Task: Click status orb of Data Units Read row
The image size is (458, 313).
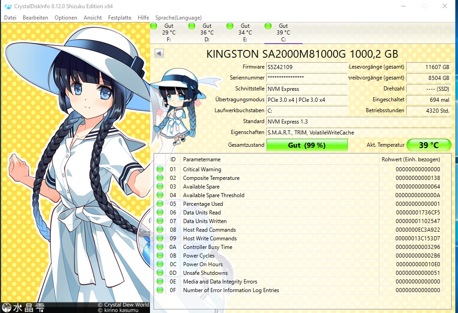Action: click(x=160, y=212)
